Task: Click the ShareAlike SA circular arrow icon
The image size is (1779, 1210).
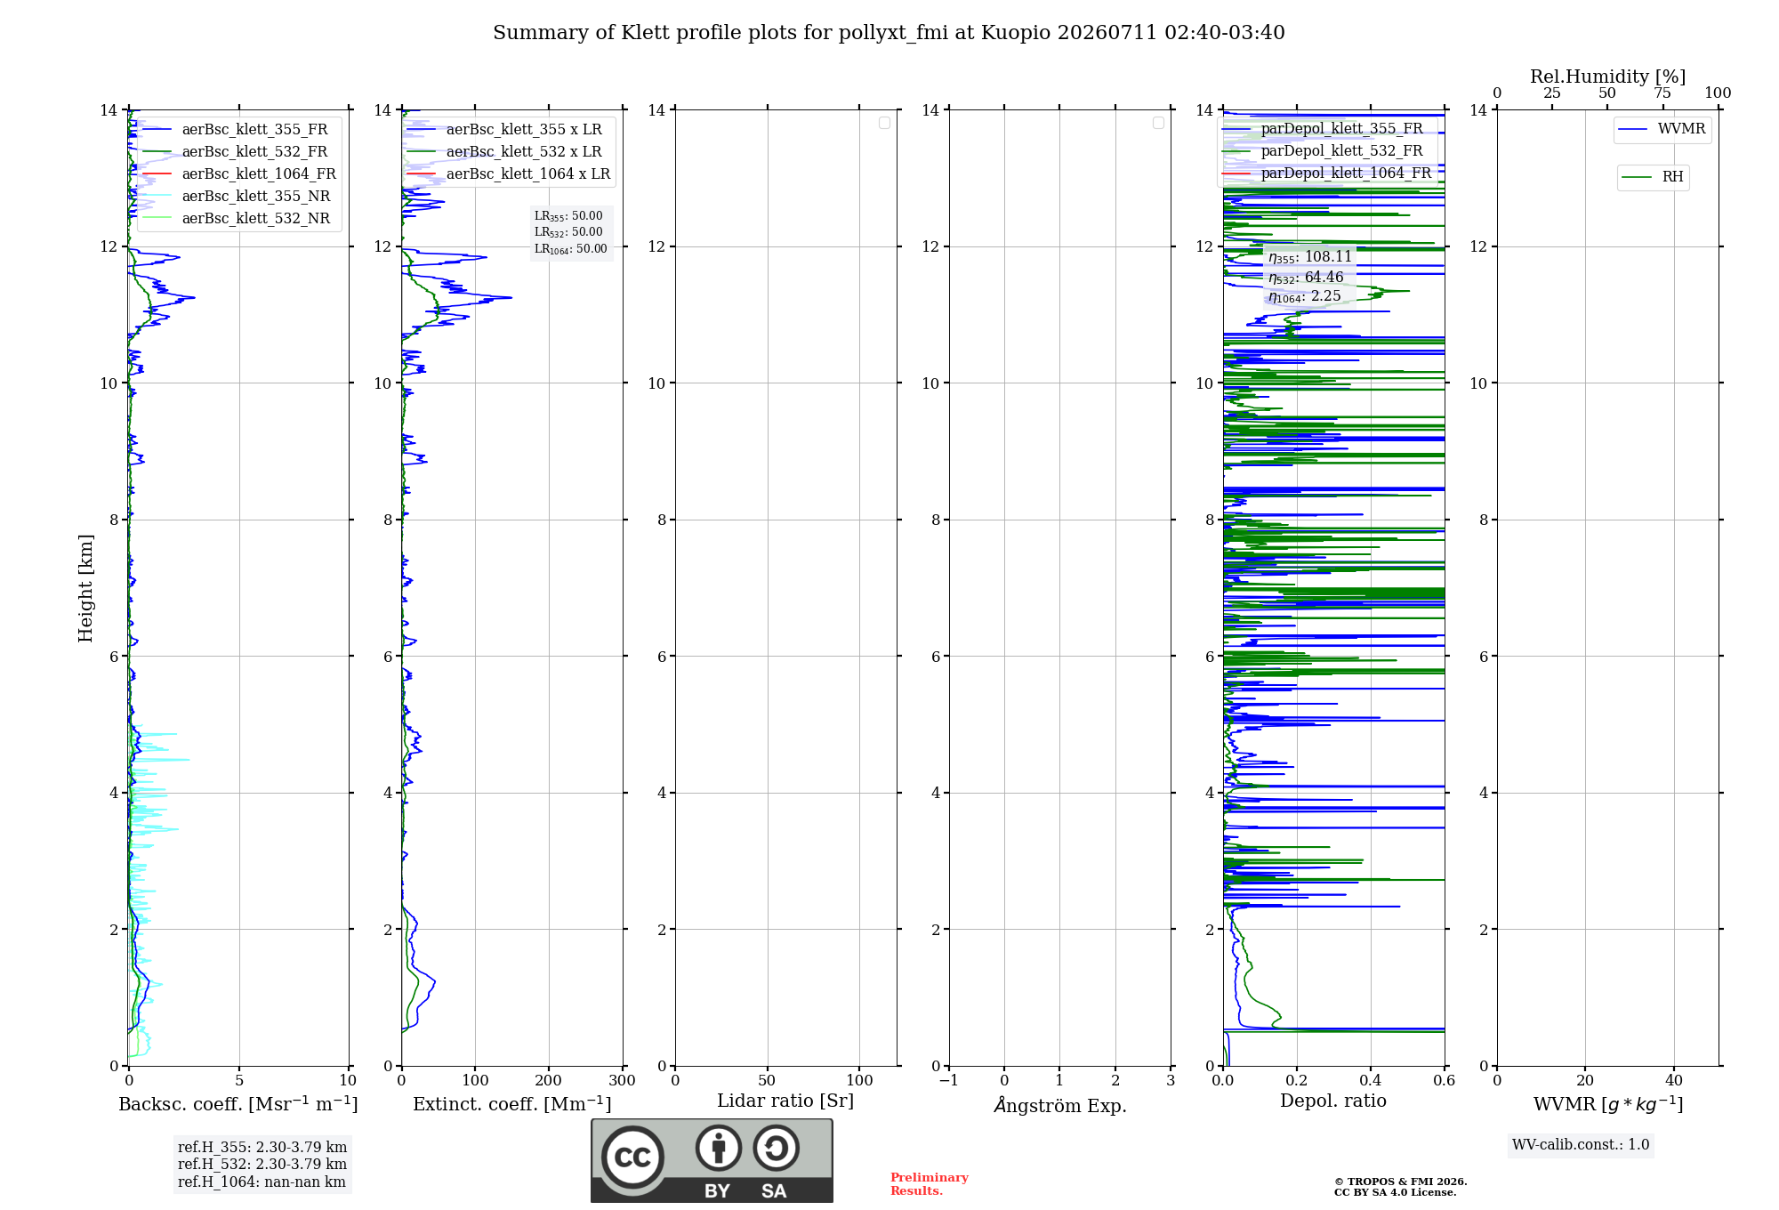Action: tap(777, 1148)
